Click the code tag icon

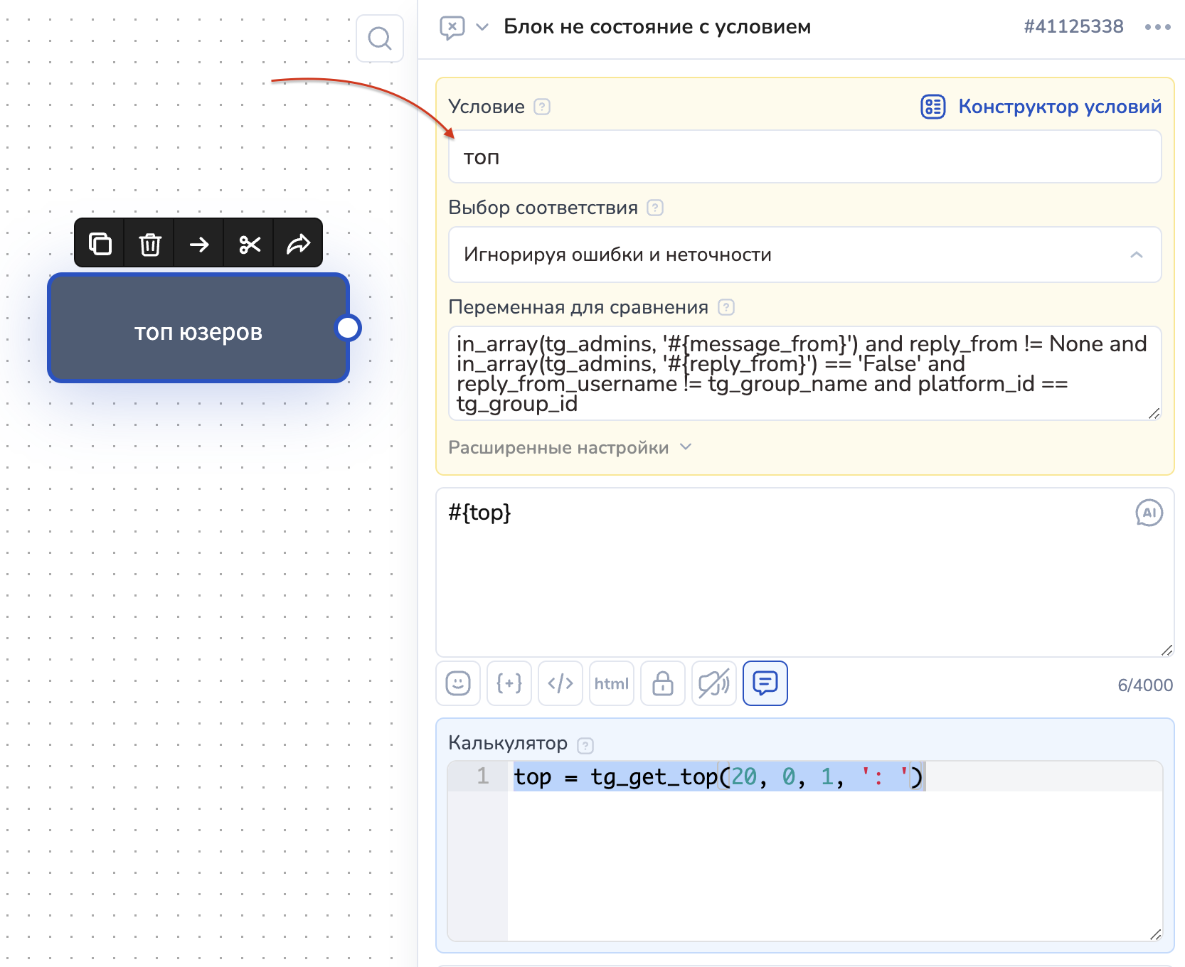click(x=560, y=683)
